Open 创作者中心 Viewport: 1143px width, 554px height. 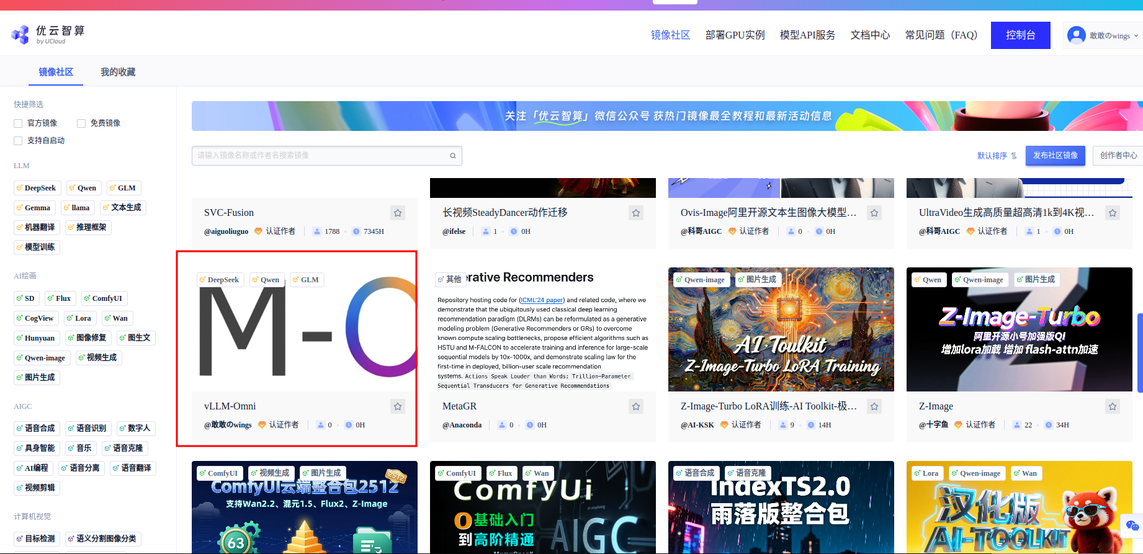(x=1118, y=156)
